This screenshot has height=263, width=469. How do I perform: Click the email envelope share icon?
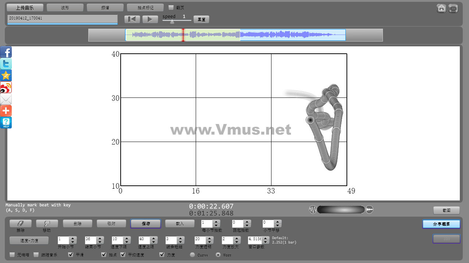[6, 99]
